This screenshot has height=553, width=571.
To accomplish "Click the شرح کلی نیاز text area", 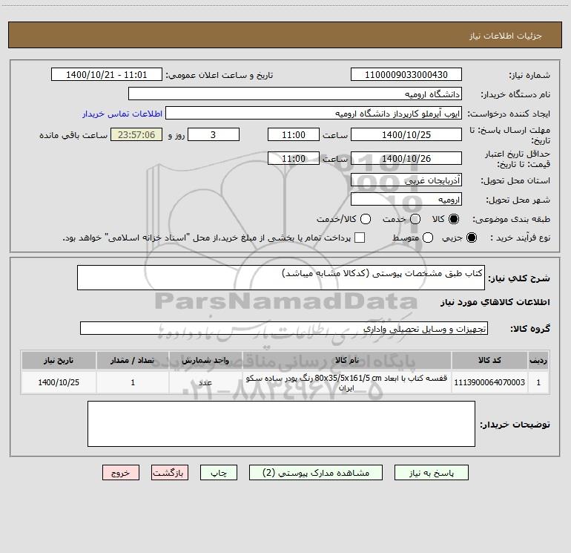I will (x=281, y=278).
